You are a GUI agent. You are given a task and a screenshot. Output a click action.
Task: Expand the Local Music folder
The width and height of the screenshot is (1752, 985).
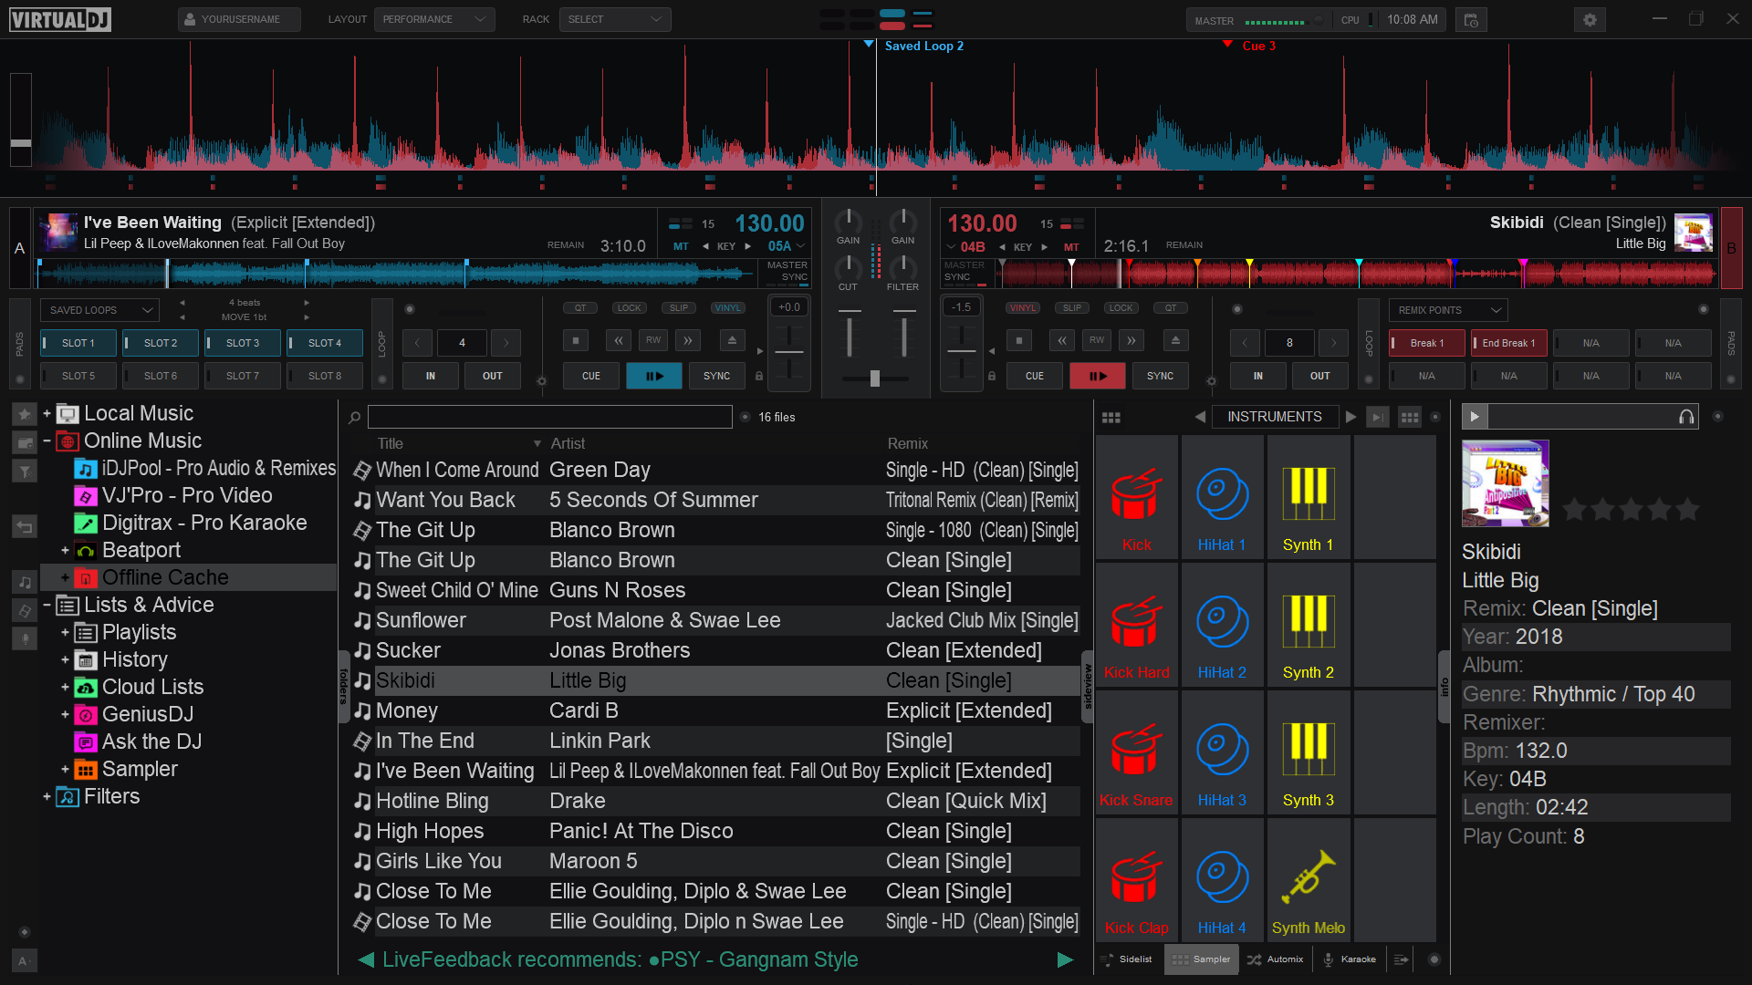tap(47, 413)
